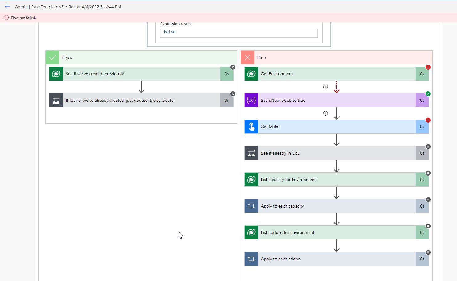
Task: Expand the List addons for Environment action
Action: pyautogui.click(x=337, y=232)
